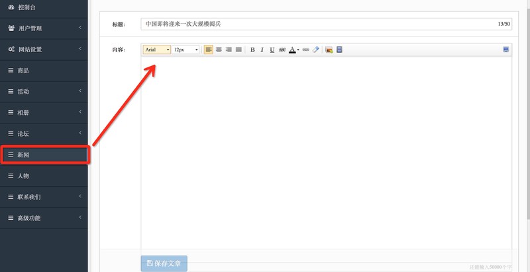530x272 pixels.
Task: Open the 控制台 dashboard menu item
Action: tap(44, 8)
